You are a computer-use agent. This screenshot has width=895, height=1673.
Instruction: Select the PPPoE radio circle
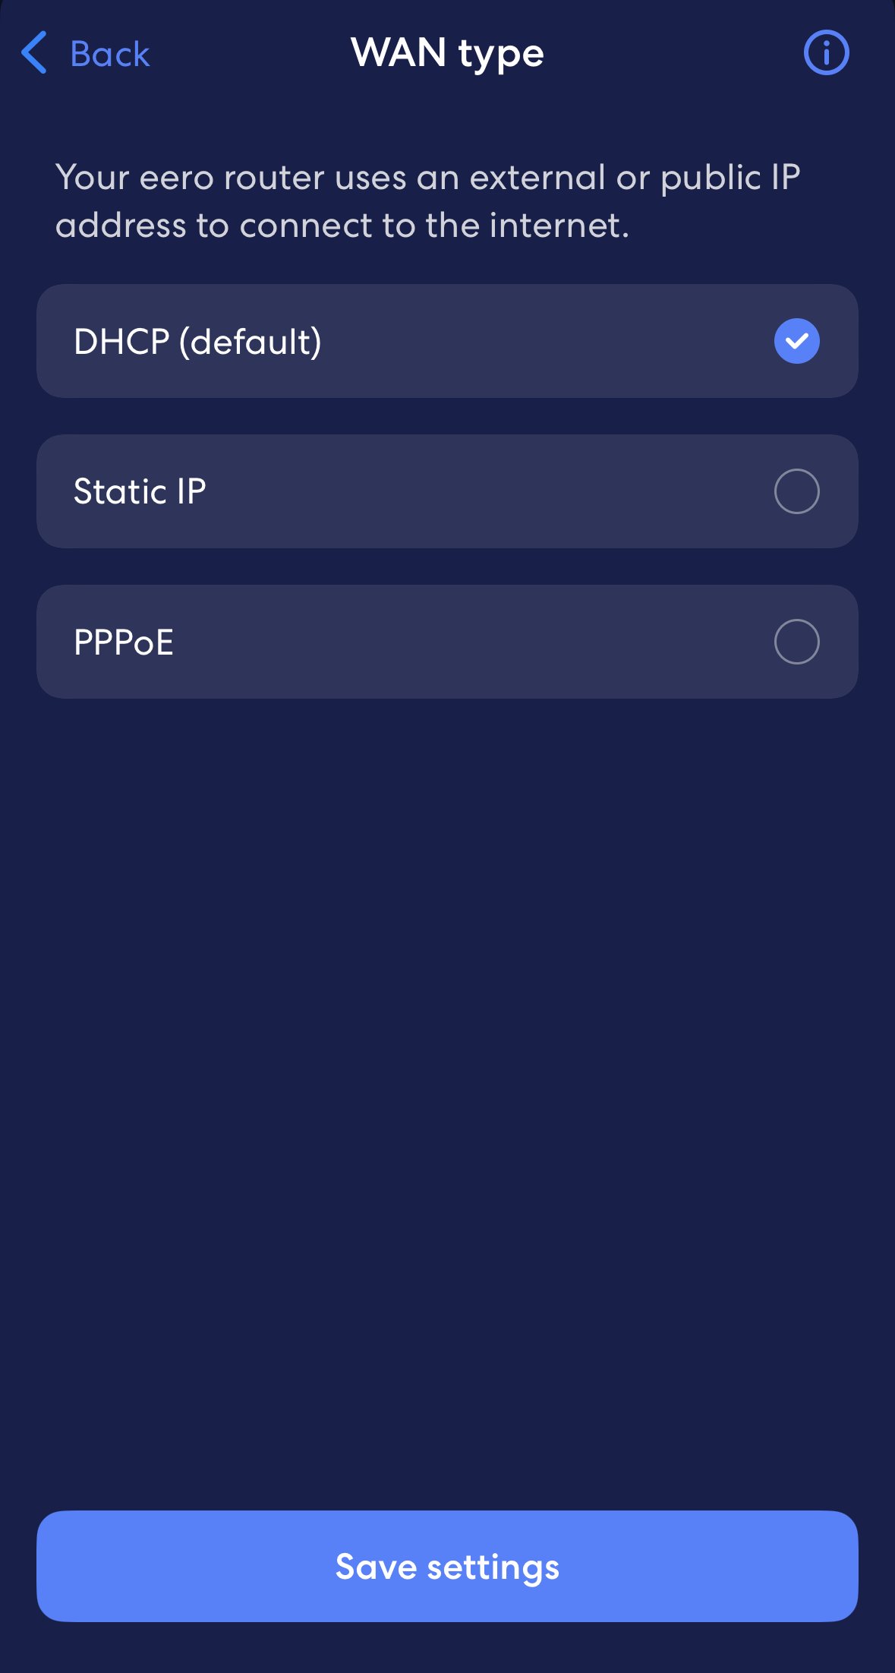pyautogui.click(x=796, y=642)
